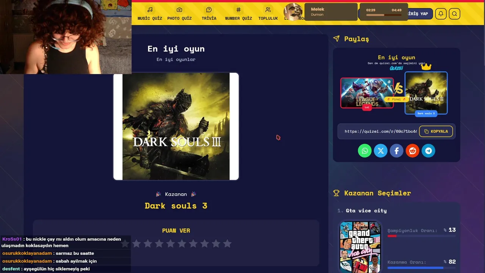The height and width of the screenshot is (273, 485).
Task: Click the winner name Dark souls 3
Action: coord(176,206)
